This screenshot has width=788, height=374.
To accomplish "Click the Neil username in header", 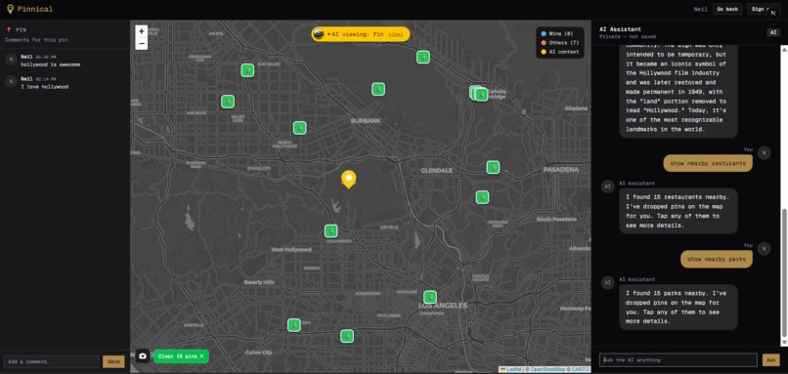I will (701, 9).
